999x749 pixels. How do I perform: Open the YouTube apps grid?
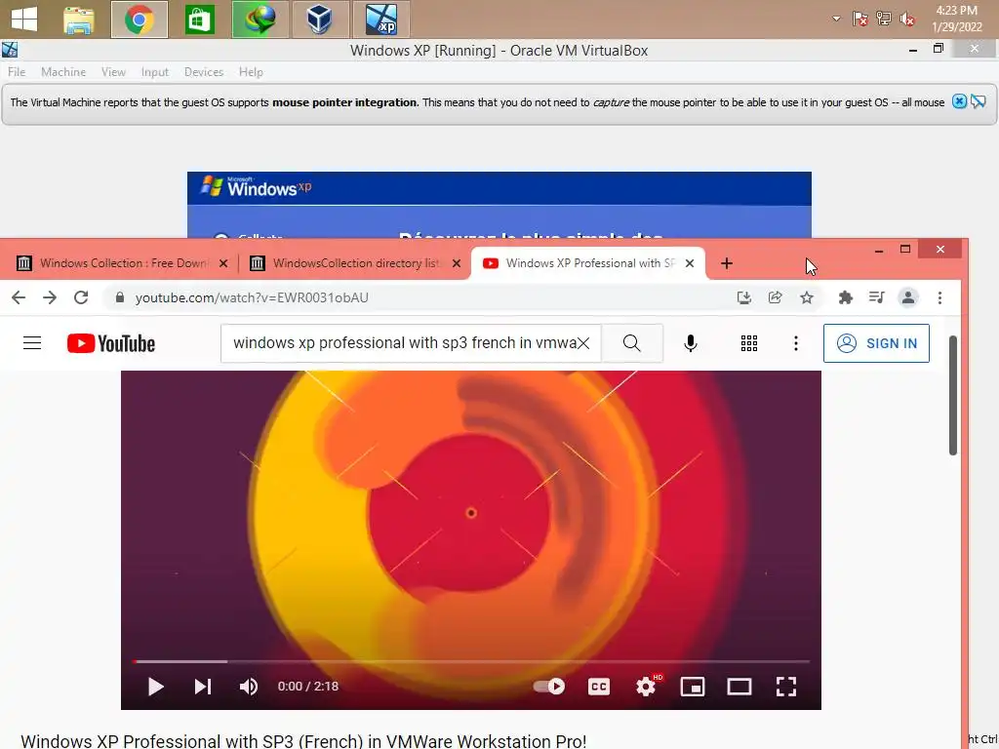click(x=748, y=343)
